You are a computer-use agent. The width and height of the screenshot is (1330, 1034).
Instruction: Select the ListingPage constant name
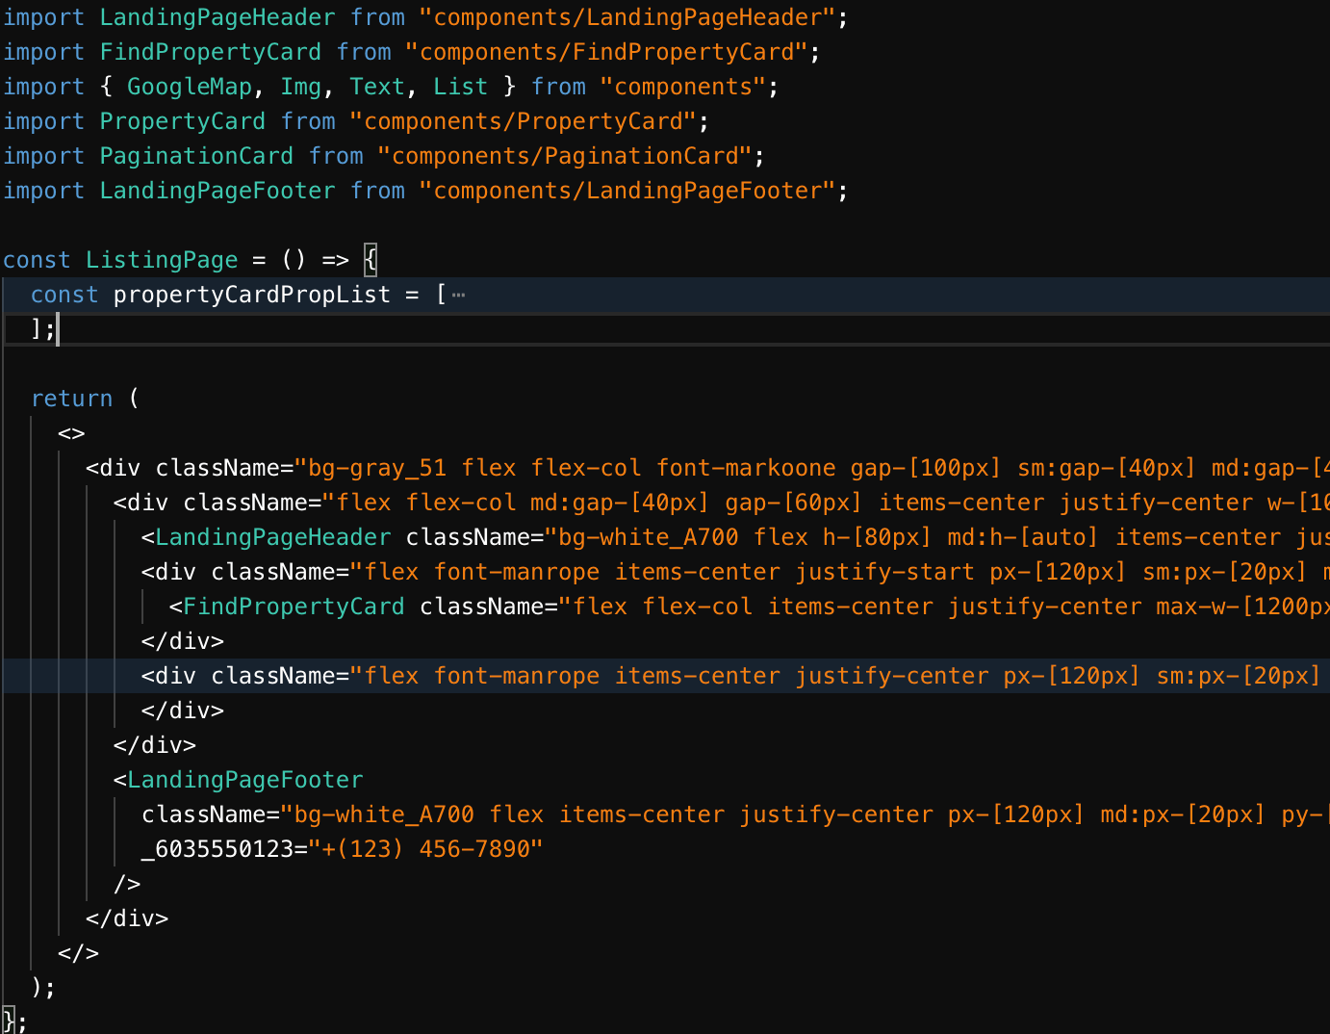pyautogui.click(x=161, y=259)
